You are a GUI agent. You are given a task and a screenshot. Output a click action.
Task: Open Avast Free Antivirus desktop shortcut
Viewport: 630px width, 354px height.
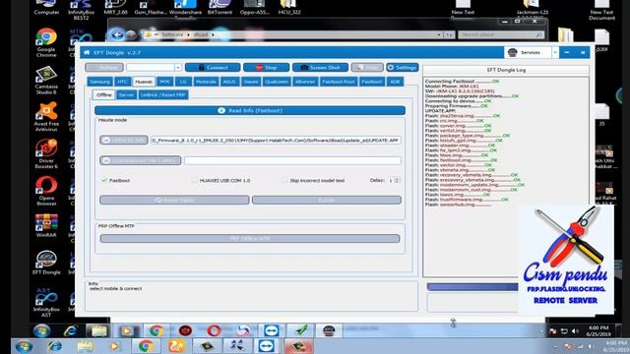46,116
